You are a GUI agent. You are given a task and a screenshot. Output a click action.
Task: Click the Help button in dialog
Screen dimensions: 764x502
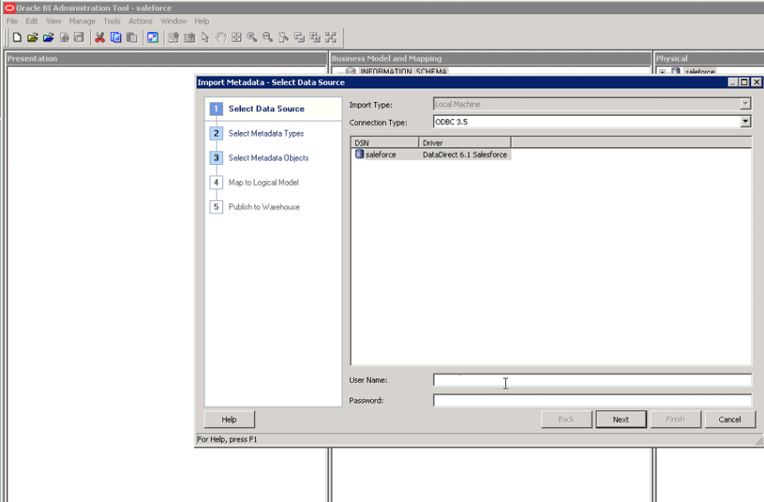[229, 419]
